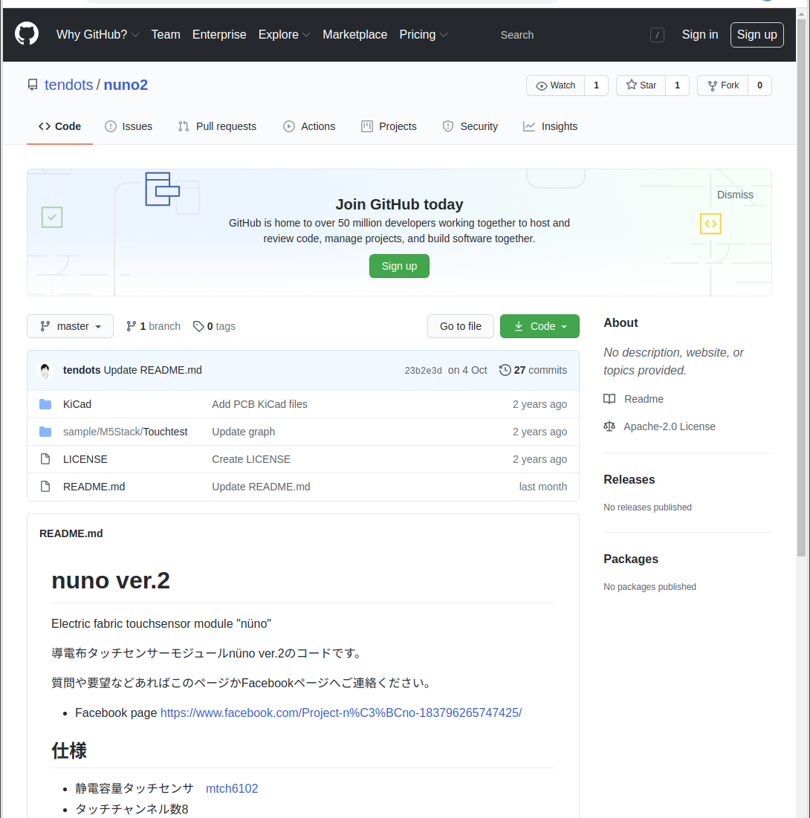Open the README.md file in list
The width and height of the screenshot is (810, 818).
94,487
